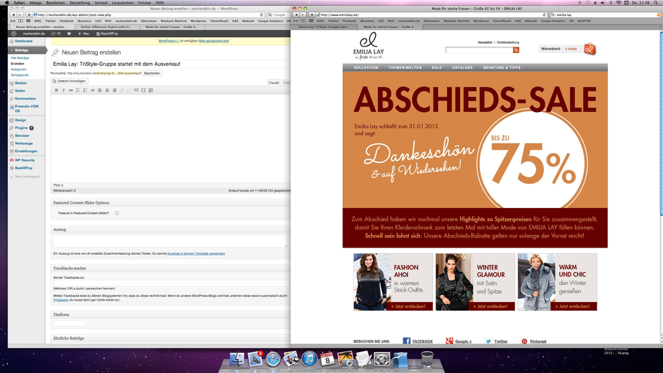The width and height of the screenshot is (663, 373).
Task: Insert a numbered list in the editor
Action: [x=85, y=90]
